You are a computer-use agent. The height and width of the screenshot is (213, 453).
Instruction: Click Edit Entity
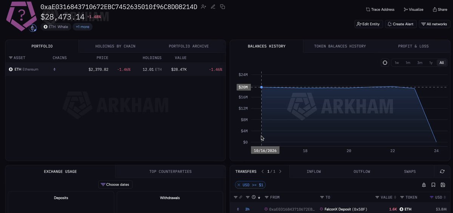(x=368, y=24)
